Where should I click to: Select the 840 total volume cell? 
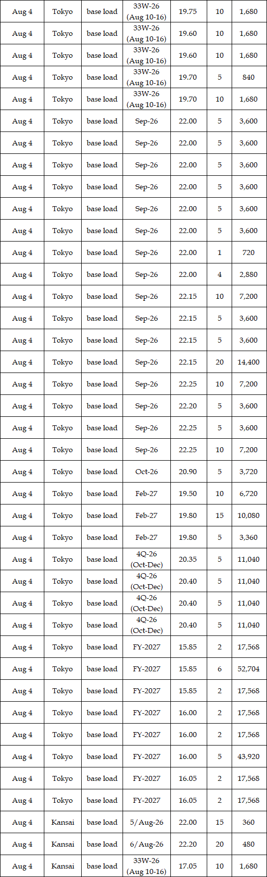[249, 77]
